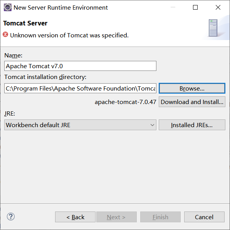Image resolution: width=230 pixels, height=230 pixels.
Task: Open help via the question mark icon
Action: [11, 217]
